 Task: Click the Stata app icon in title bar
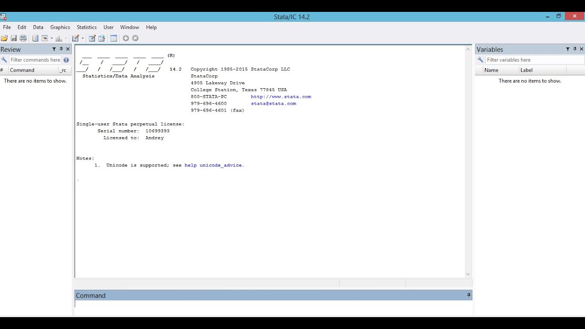point(3,17)
